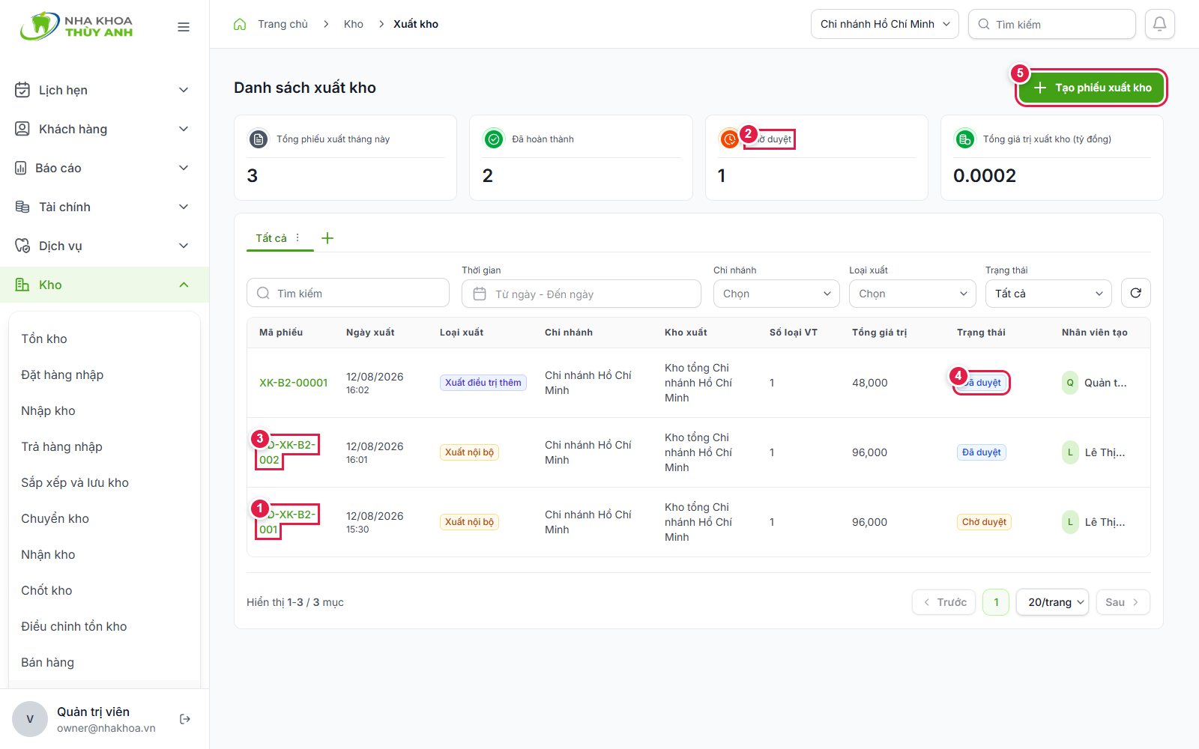The height and width of the screenshot is (749, 1199).
Task: Open the Trạng thái filter dropdown
Action: coord(1048,294)
